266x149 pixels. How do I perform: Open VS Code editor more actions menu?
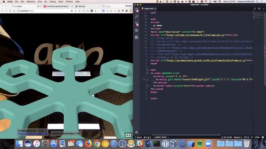click(264, 8)
